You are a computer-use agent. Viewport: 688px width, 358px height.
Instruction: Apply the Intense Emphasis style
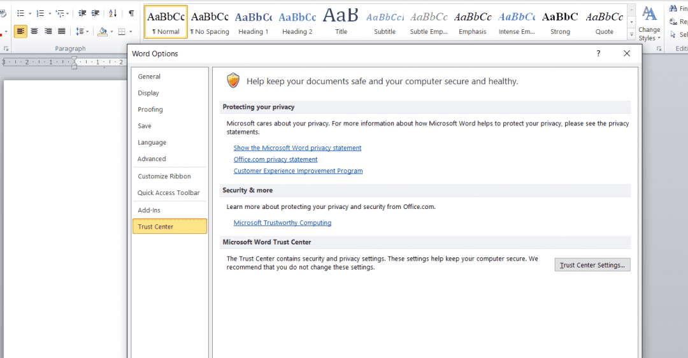pyautogui.click(x=517, y=22)
